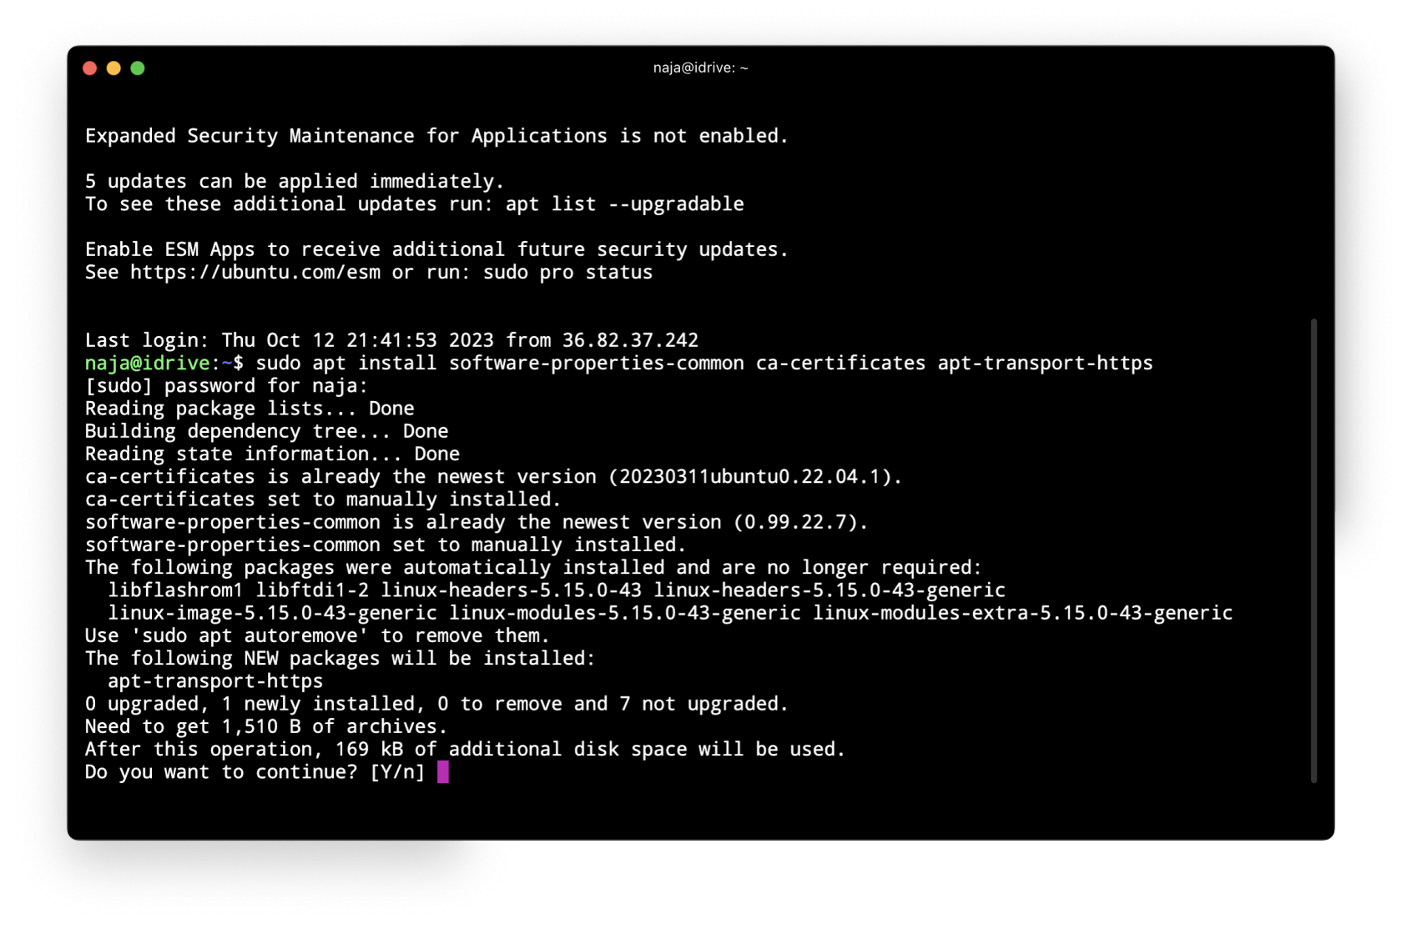Click 'linux-modules-extra-5.15.0-43-generic' package name

1022,613
